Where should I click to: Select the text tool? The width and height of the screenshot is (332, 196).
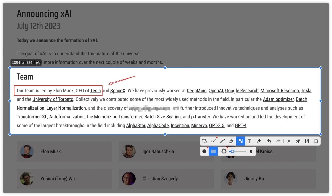[x=250, y=141]
